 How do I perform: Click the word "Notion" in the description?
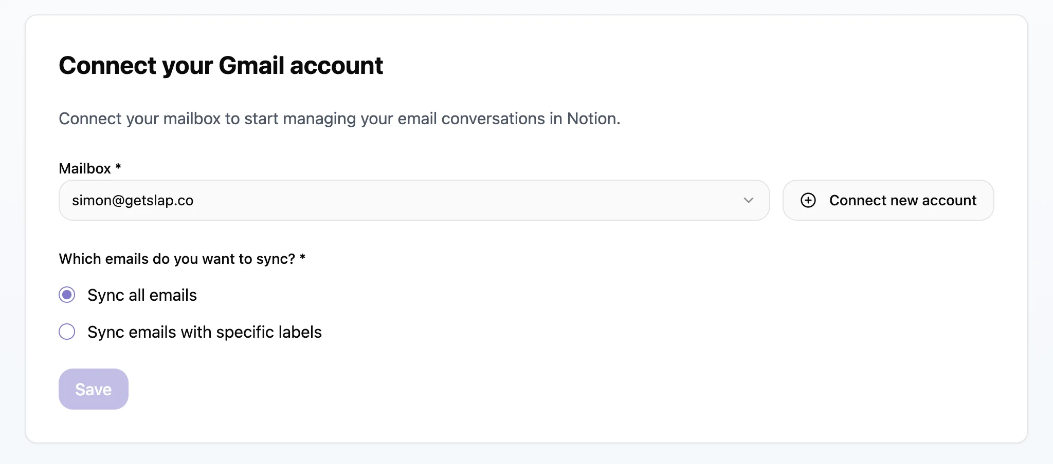592,119
